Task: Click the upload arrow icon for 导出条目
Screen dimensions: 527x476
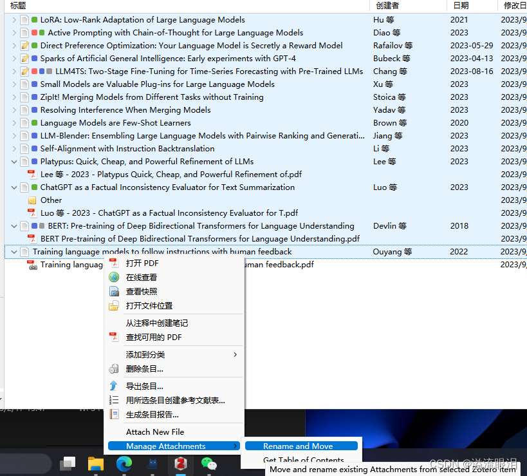Action: 114,386
